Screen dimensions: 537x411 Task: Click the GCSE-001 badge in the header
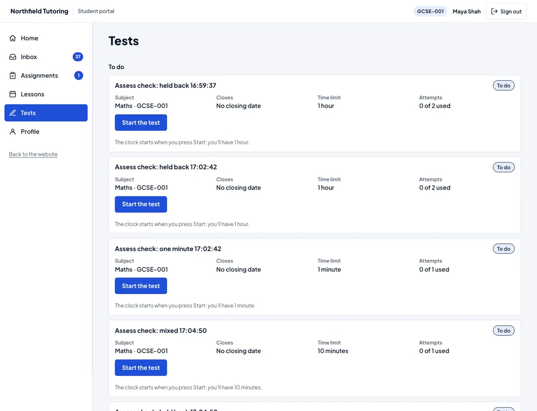(x=430, y=11)
